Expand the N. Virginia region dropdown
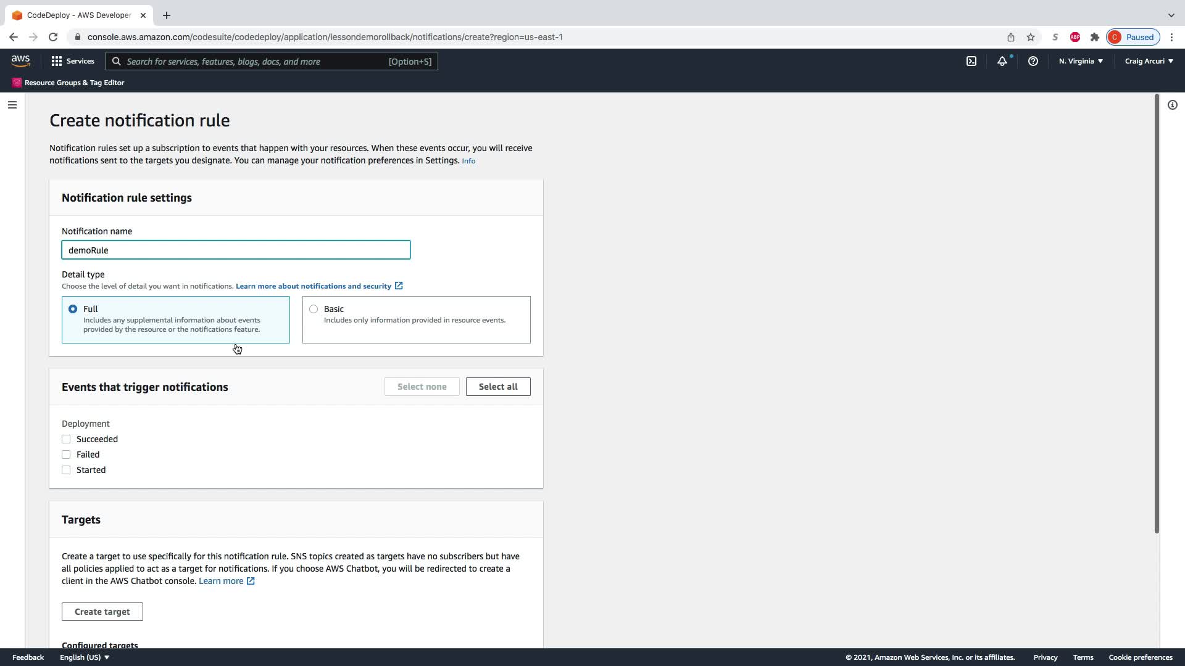1185x666 pixels. (x=1081, y=61)
